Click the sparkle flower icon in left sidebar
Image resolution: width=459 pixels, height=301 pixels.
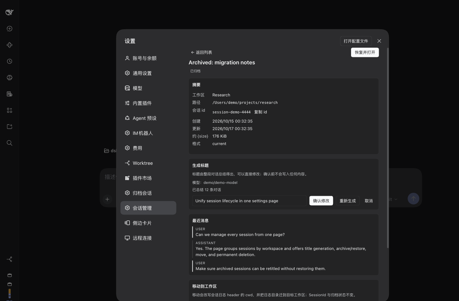(x=10, y=45)
